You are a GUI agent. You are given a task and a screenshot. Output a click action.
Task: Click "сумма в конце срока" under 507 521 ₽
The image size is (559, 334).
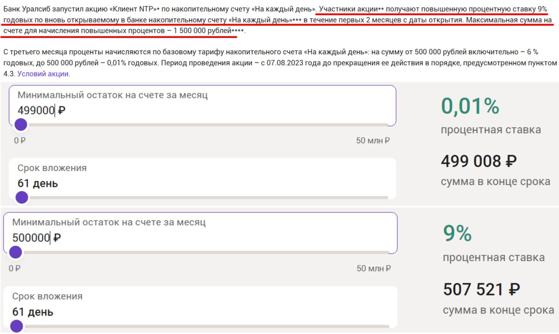coord(498,310)
